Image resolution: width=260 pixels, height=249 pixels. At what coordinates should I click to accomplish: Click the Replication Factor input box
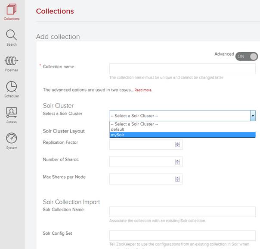coord(142,145)
